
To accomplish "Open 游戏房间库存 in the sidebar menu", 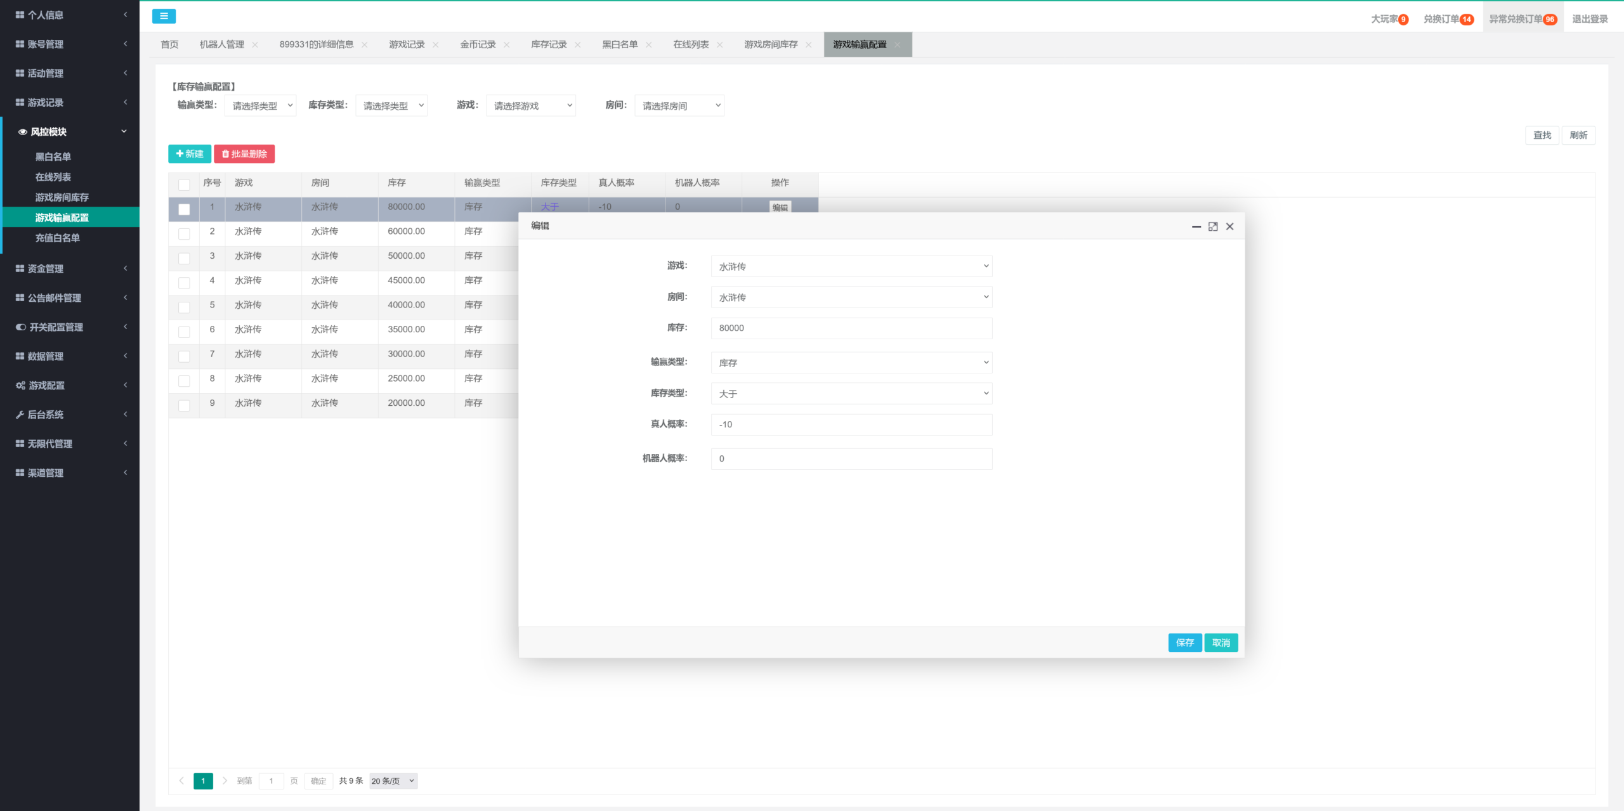I will [62, 197].
